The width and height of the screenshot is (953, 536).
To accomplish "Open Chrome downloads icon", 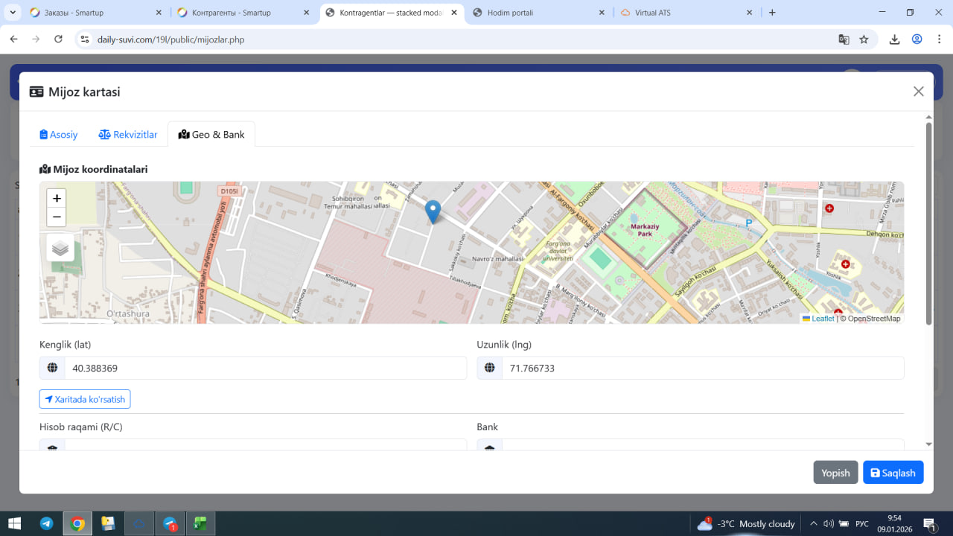I will (894, 39).
